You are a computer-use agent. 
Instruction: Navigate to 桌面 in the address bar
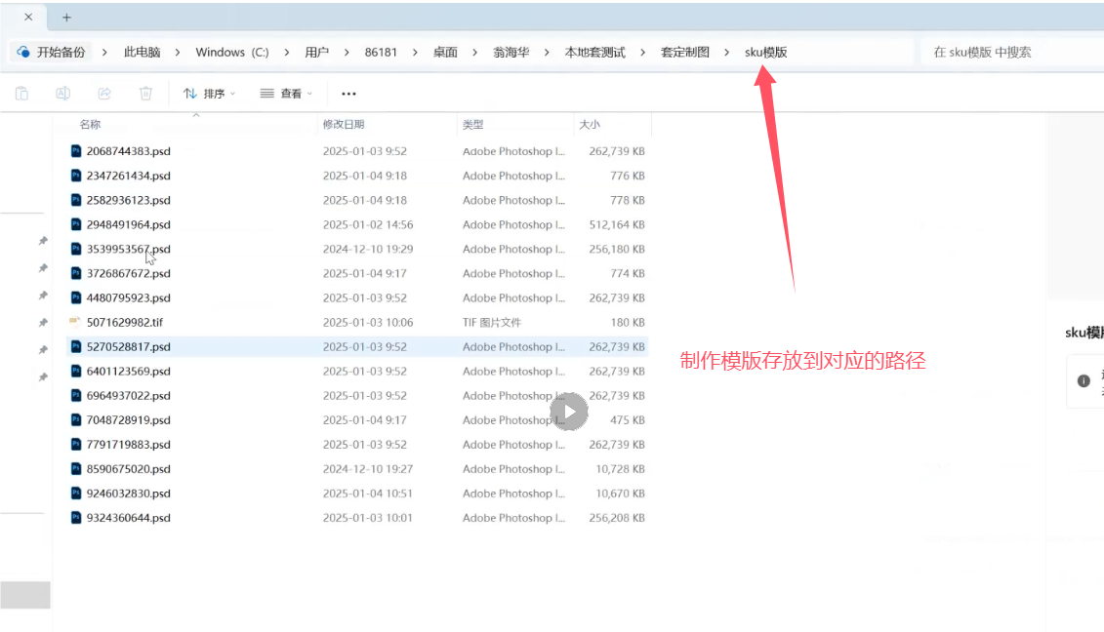point(445,53)
